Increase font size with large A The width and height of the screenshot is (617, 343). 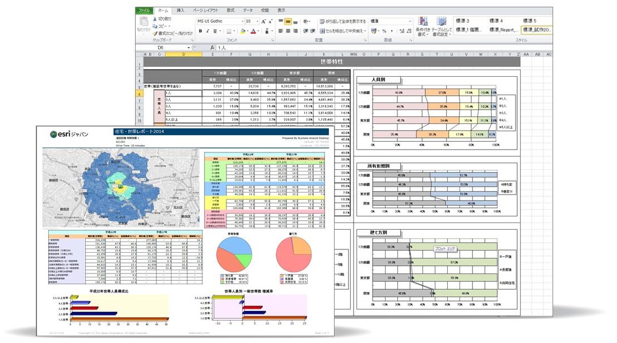[263, 21]
